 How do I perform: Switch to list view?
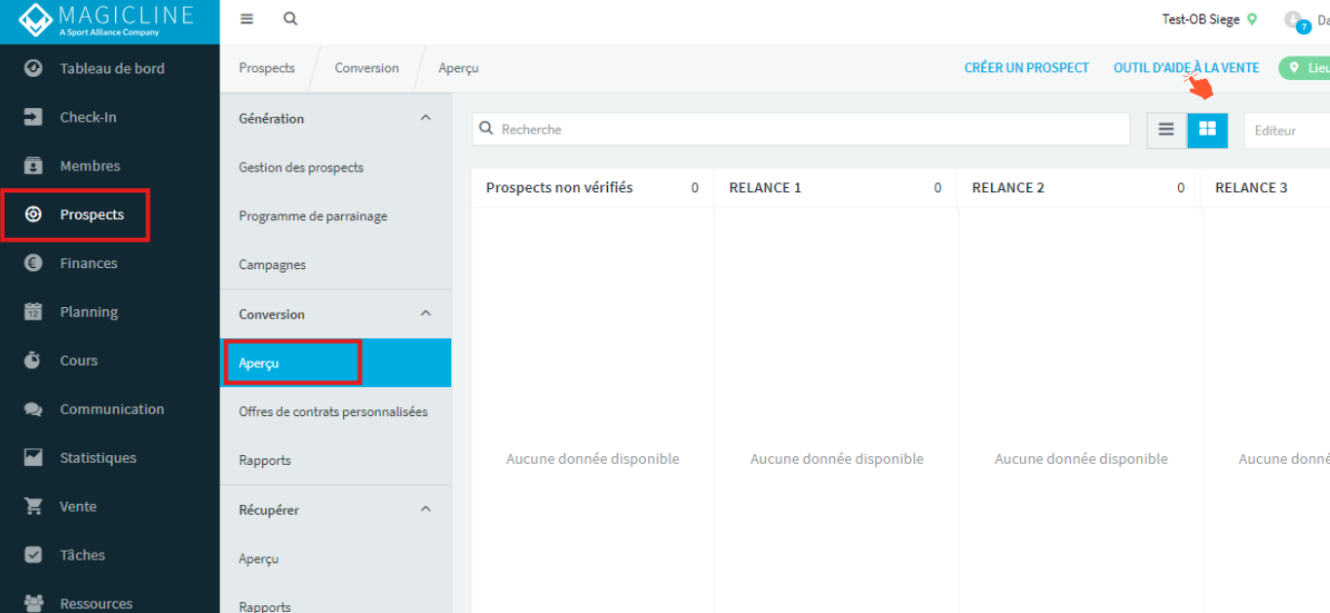pyautogui.click(x=1166, y=130)
